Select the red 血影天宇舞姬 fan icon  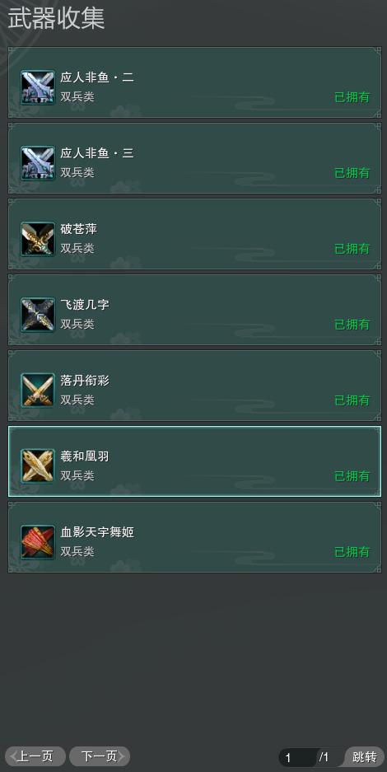(x=38, y=541)
